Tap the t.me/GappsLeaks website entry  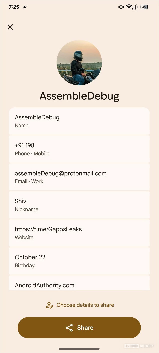coord(79,233)
